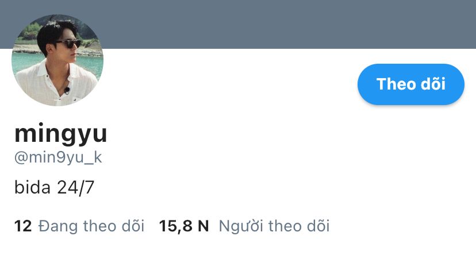Tap the @ symbol in the handle
Image resolution: width=476 pixels, height=271 pixels.
21,158
